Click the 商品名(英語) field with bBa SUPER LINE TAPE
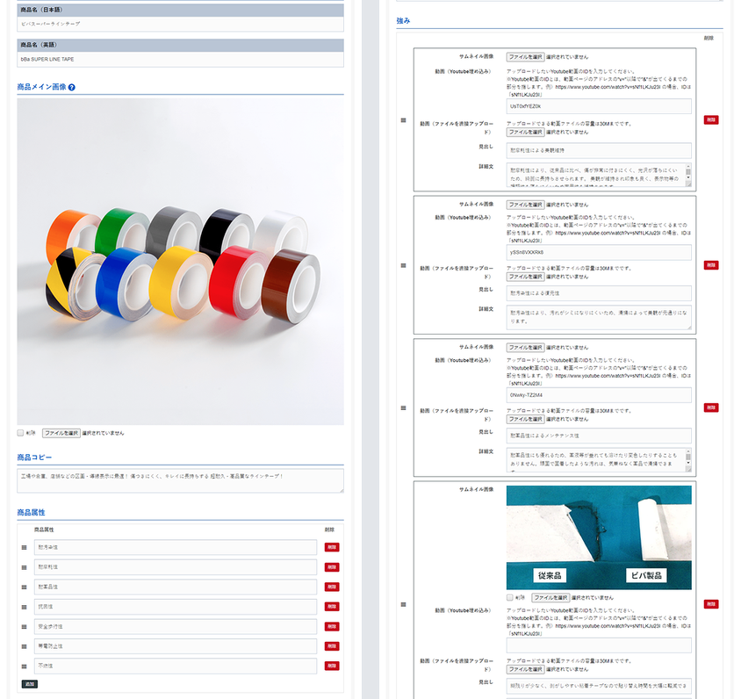This screenshot has width=741, height=699. 180,60
